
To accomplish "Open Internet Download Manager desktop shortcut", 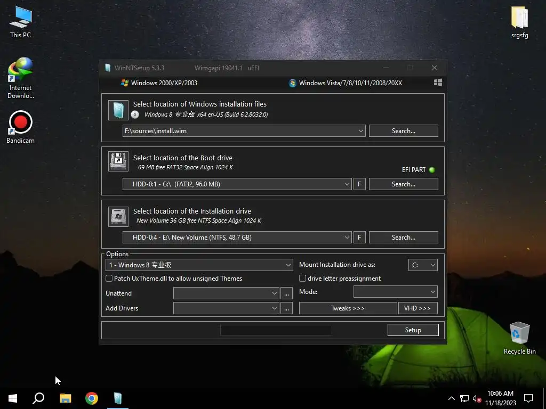I will coord(21,78).
